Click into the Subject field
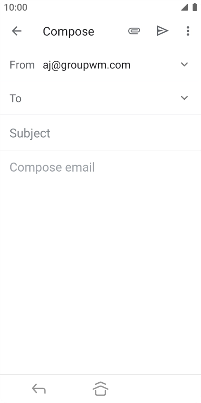Image resolution: width=201 pixels, height=403 pixels. (x=100, y=133)
